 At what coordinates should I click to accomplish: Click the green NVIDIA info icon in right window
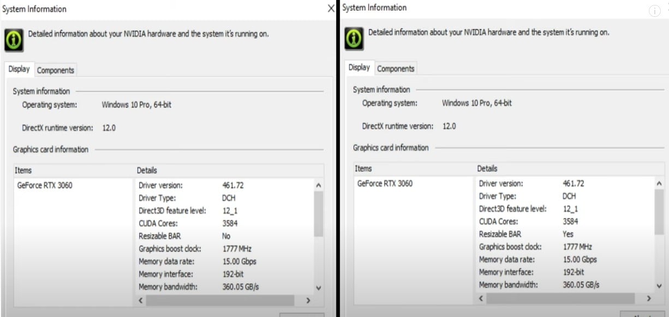tap(354, 38)
